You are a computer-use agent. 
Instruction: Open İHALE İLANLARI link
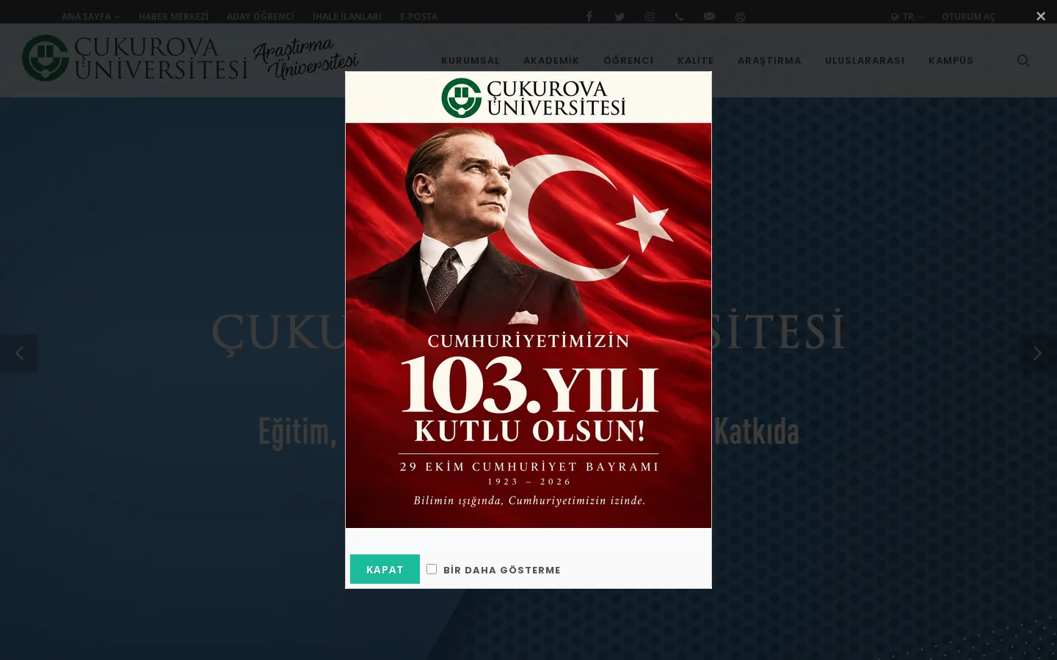[x=347, y=16]
